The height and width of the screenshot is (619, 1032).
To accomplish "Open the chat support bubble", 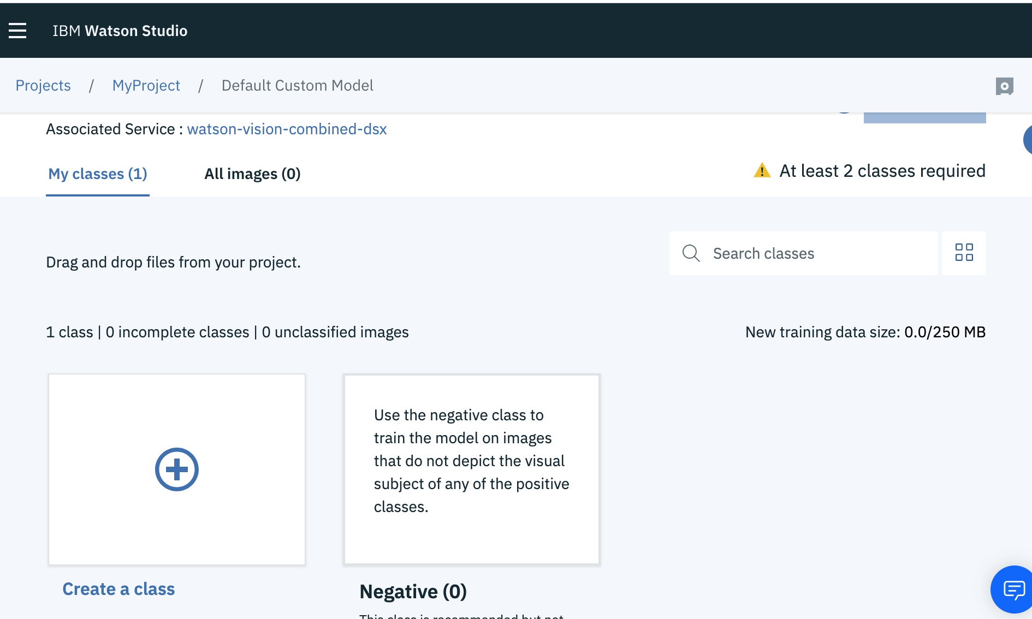I will [x=1013, y=590].
